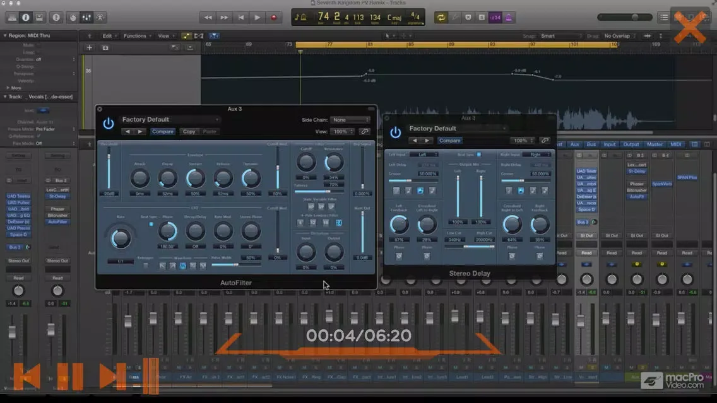Enable AutoFilter LFO Beat Sync checkbox
Image resolution: width=717 pixels, height=403 pixels.
coord(151,225)
